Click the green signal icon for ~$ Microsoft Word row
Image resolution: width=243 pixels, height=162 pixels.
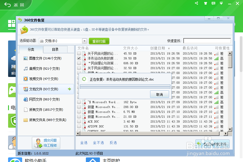216,102
